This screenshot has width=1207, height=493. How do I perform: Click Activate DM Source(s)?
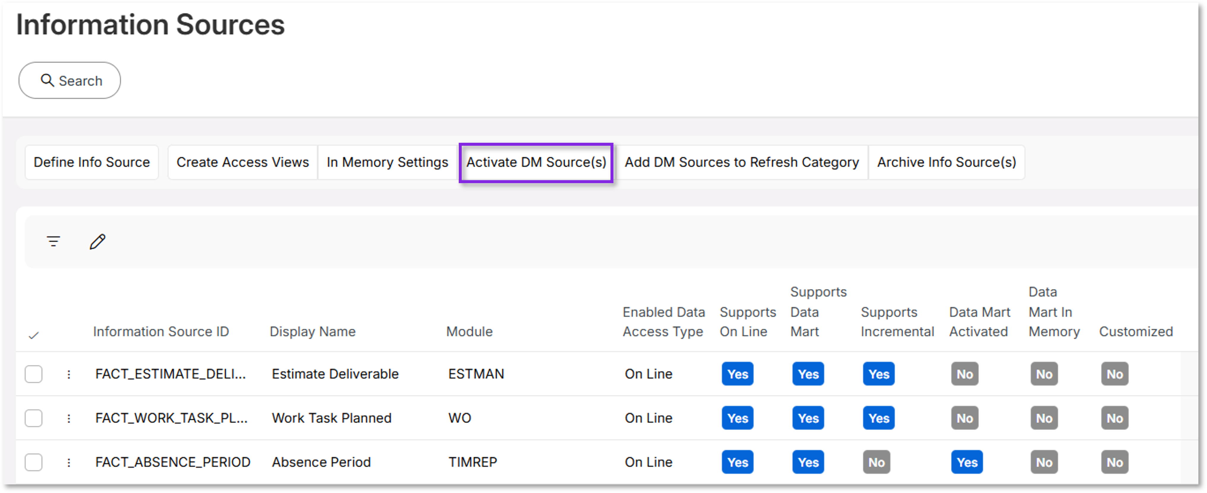pos(536,162)
